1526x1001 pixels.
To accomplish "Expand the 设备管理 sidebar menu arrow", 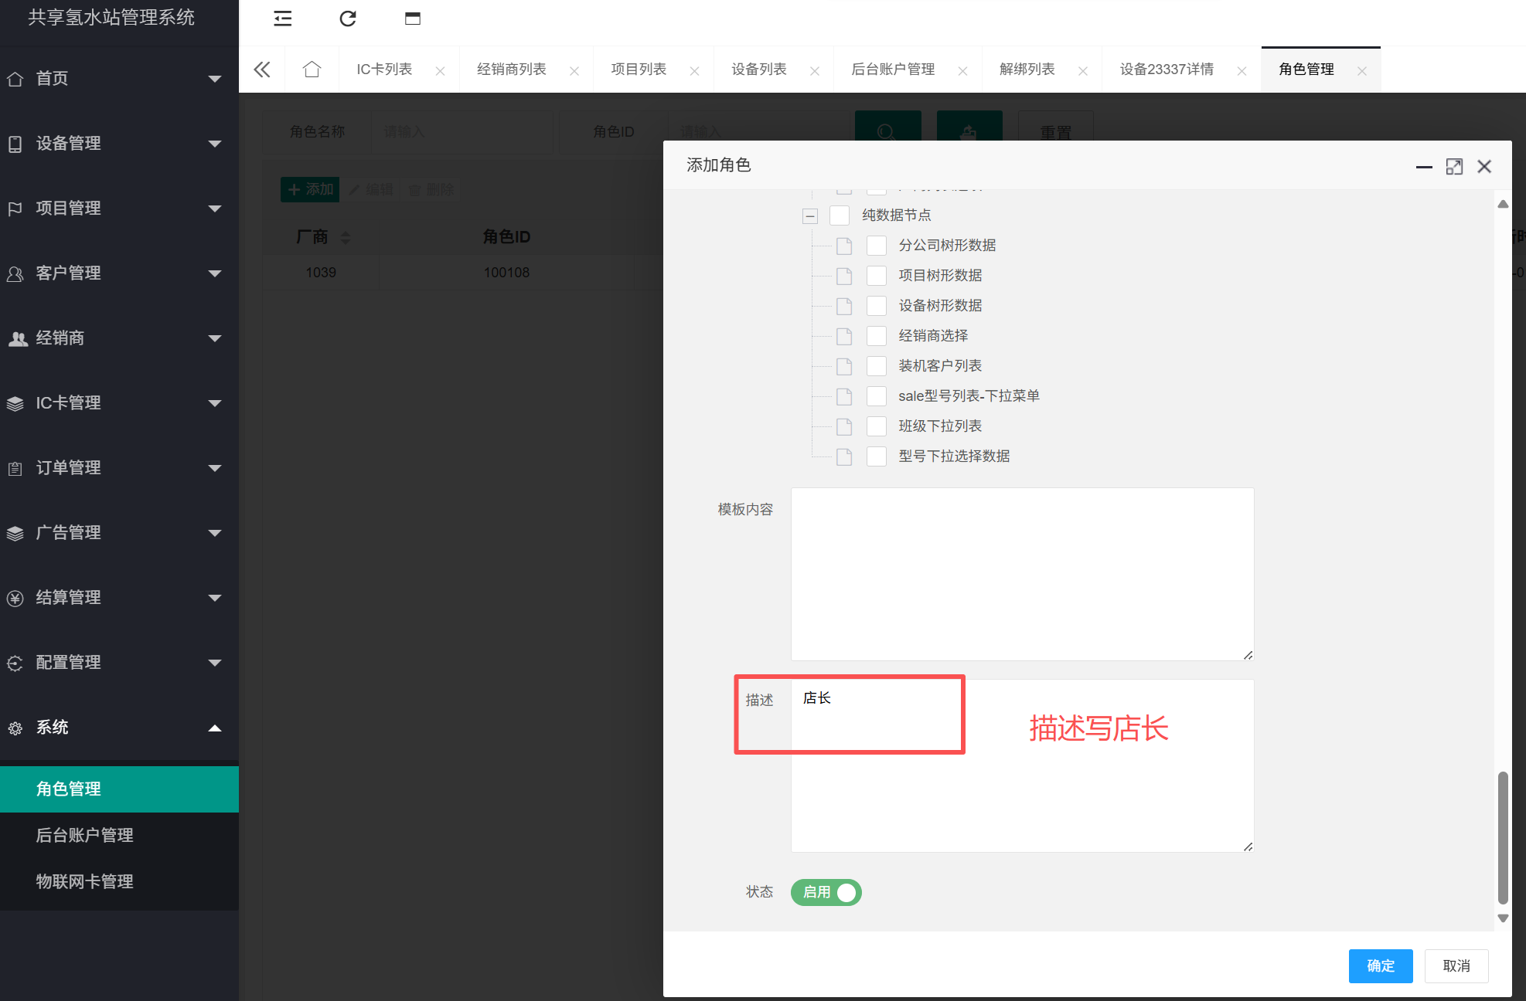I will [215, 144].
